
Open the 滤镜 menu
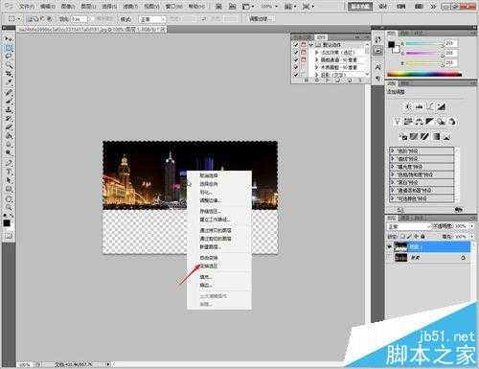[x=130, y=7]
